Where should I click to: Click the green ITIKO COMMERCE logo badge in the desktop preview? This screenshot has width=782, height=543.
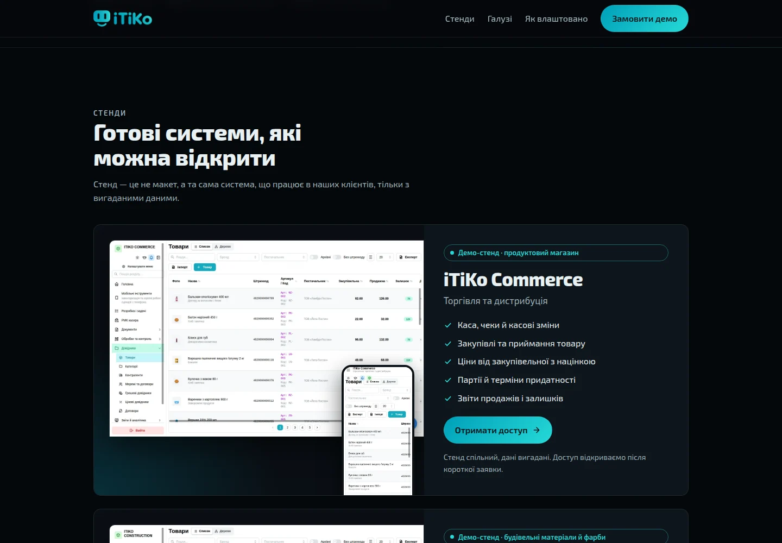(118, 248)
